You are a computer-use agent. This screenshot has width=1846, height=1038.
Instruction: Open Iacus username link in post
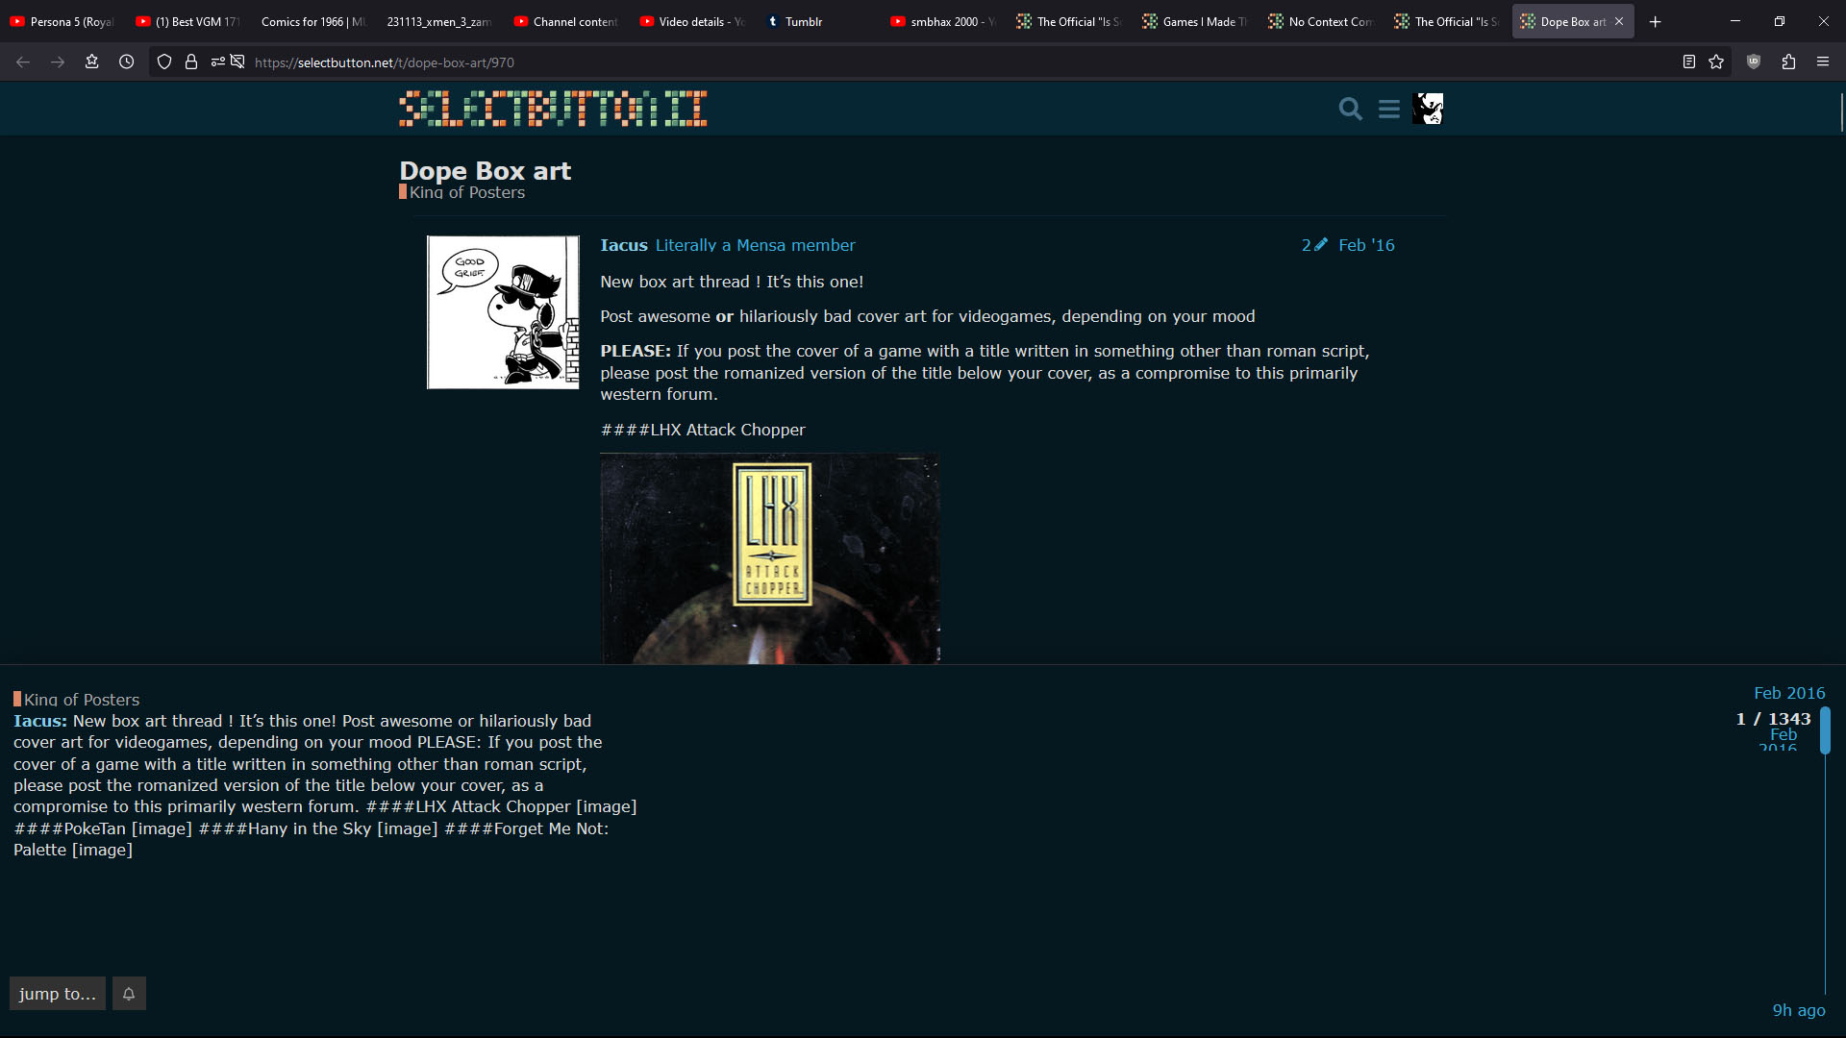(x=623, y=245)
